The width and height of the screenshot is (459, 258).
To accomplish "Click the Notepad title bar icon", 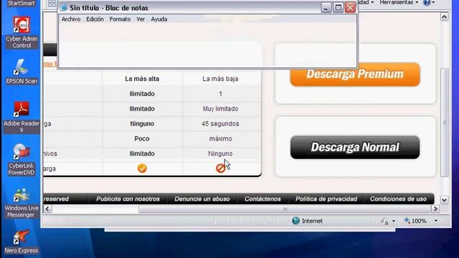I will pyautogui.click(x=64, y=8).
